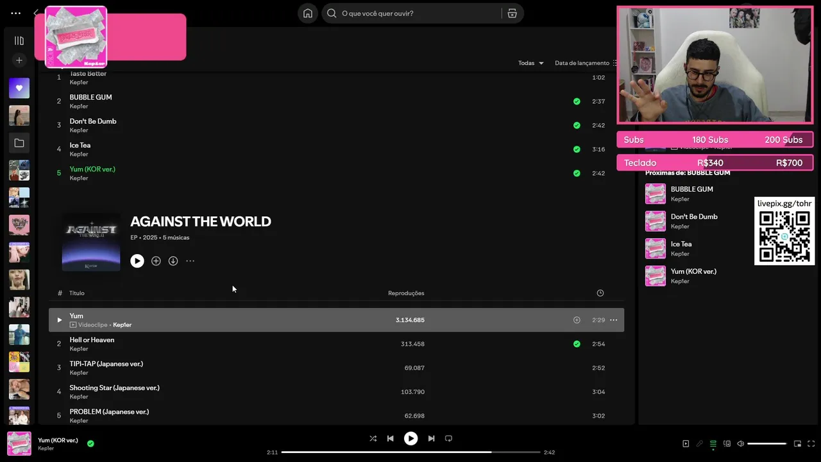Go to Spotify home
The width and height of the screenshot is (821, 462).
(x=308, y=13)
